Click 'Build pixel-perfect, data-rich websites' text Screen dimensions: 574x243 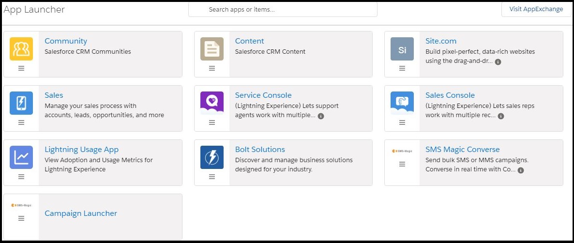tap(480, 52)
